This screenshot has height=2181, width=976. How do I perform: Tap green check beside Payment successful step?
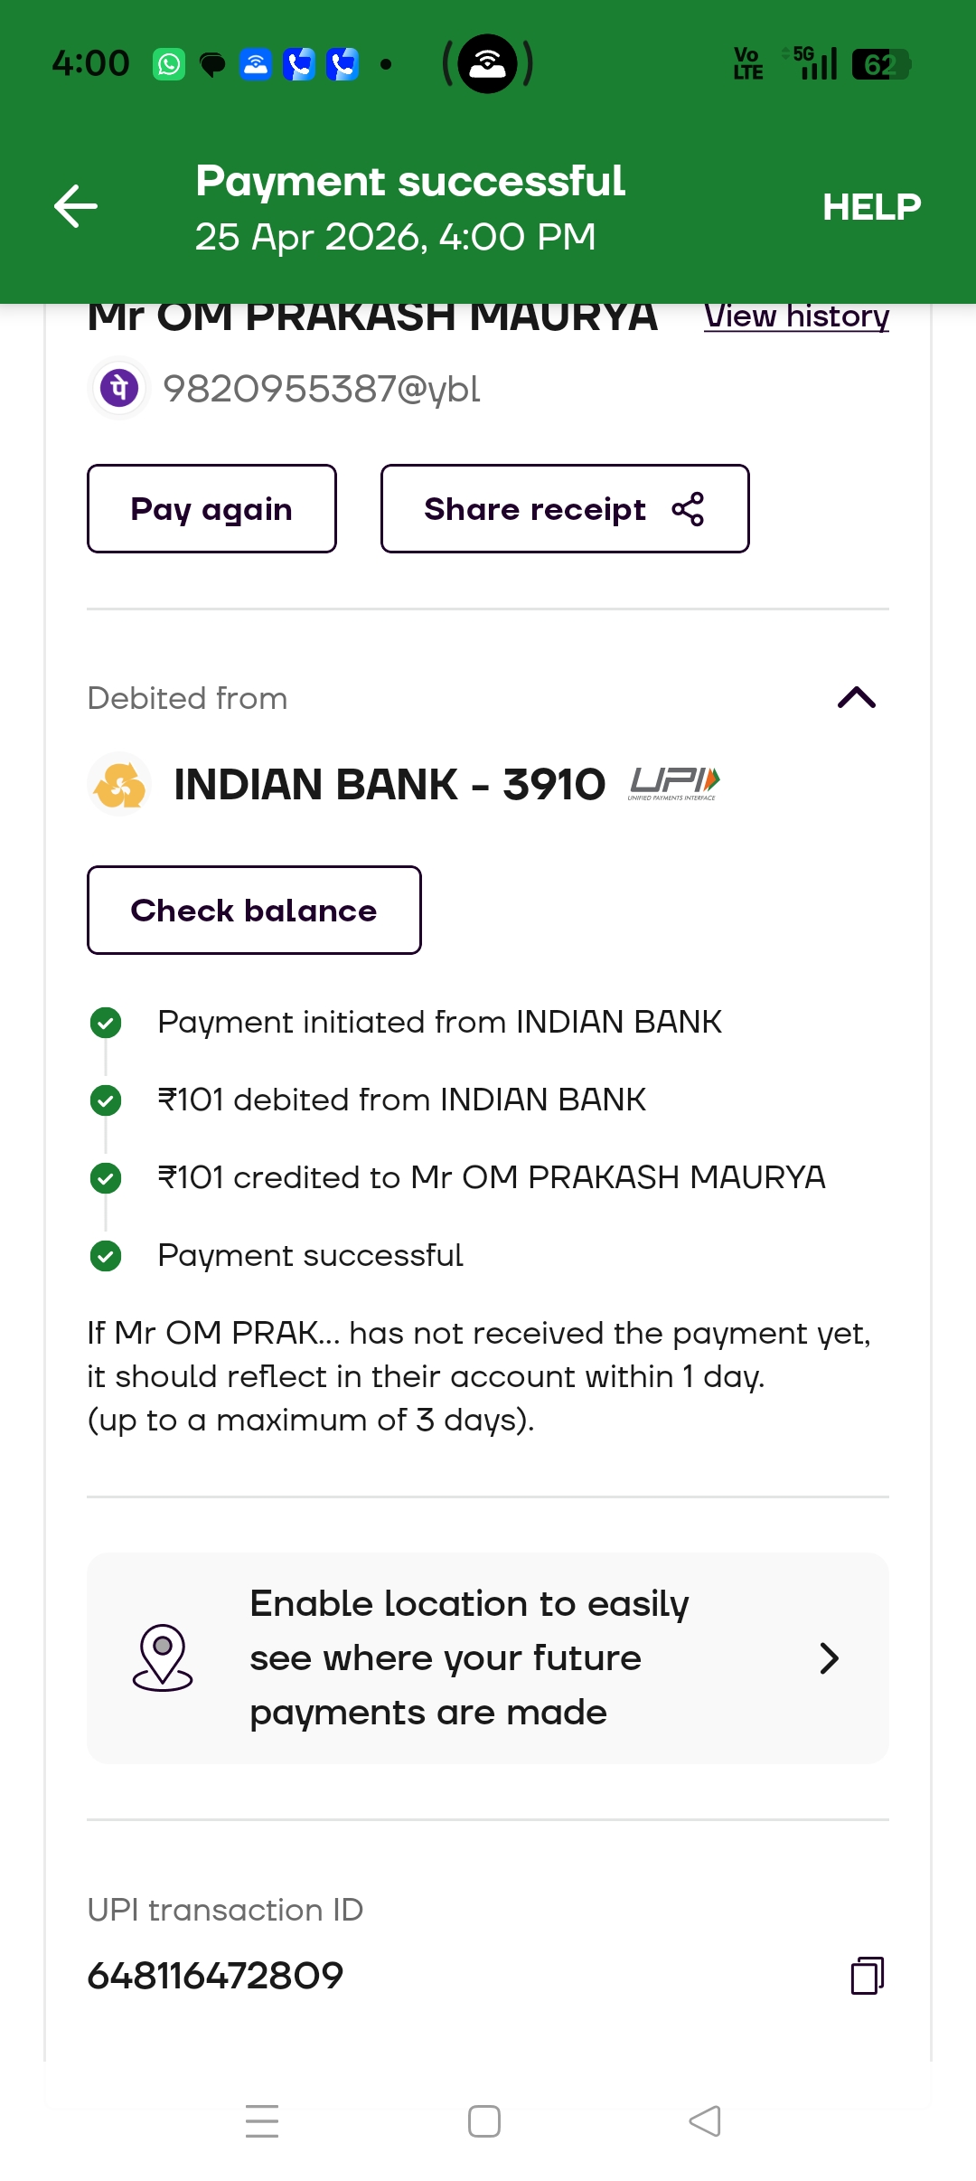(106, 1256)
